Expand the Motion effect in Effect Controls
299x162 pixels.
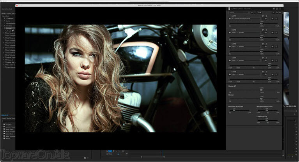point(2,18)
